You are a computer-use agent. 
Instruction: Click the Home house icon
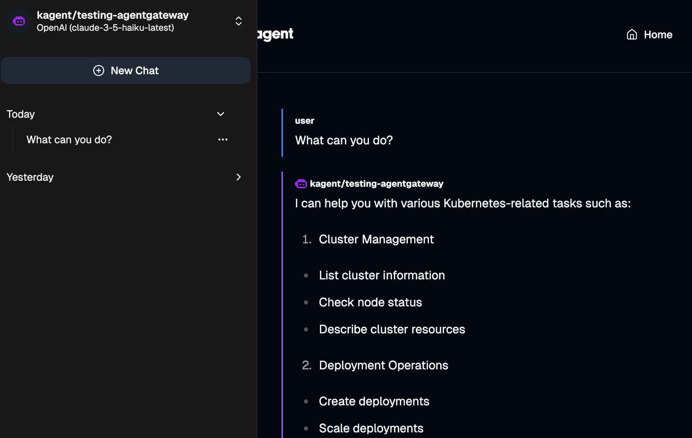tap(632, 34)
